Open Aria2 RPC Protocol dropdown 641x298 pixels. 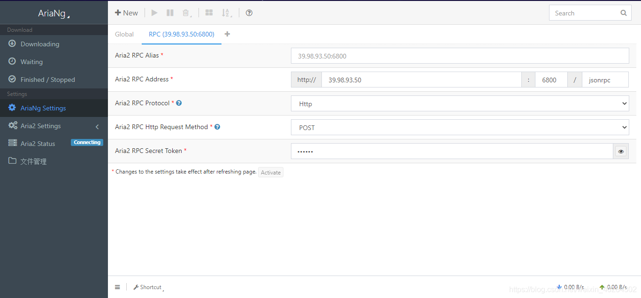click(459, 104)
